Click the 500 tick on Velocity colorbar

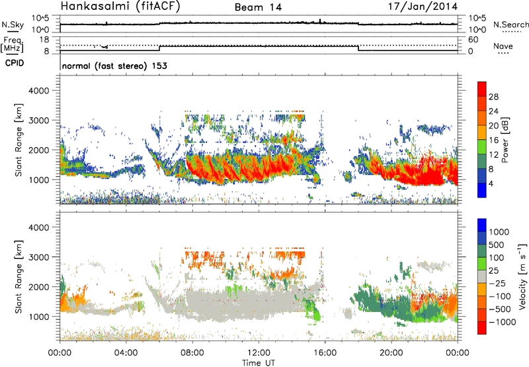tap(497, 244)
